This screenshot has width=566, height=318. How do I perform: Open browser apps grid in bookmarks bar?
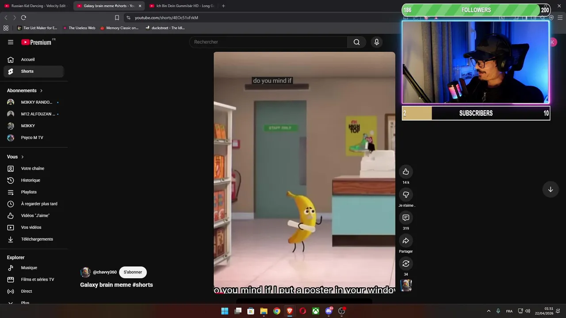pos(6,28)
